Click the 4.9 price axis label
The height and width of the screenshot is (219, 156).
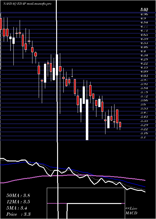pos(143,18)
